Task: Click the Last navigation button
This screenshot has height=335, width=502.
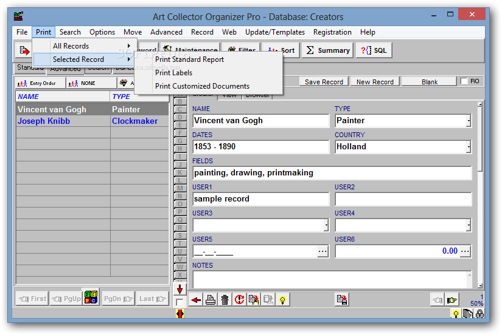Action: coord(152,299)
